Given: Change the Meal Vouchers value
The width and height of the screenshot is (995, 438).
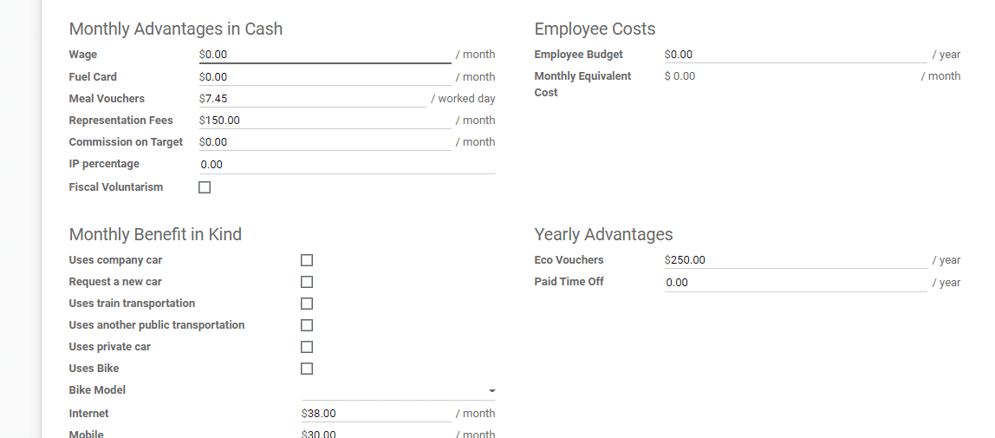Looking at the screenshot, I should (x=312, y=98).
